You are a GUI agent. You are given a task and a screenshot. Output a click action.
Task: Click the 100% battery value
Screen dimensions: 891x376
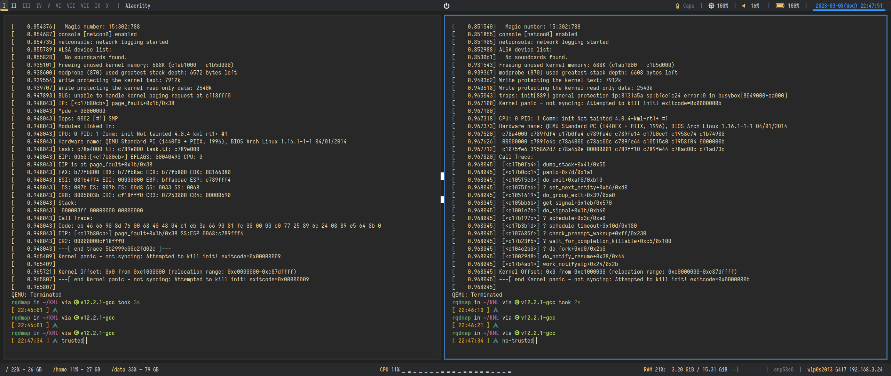click(x=794, y=6)
